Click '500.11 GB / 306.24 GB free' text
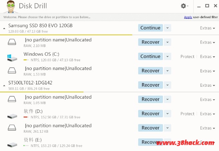Viewport: 219px width, 151px height. (29, 89)
